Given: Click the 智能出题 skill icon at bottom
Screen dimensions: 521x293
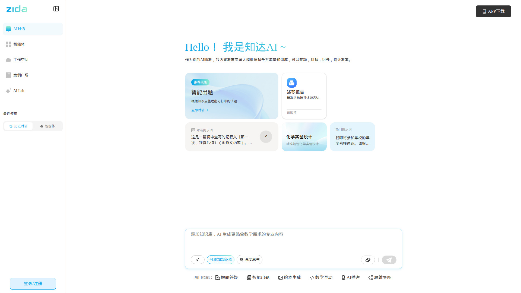Looking at the screenshot, I should [249, 278].
